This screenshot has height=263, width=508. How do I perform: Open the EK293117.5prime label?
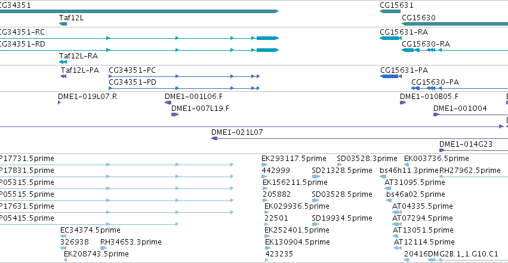point(294,159)
